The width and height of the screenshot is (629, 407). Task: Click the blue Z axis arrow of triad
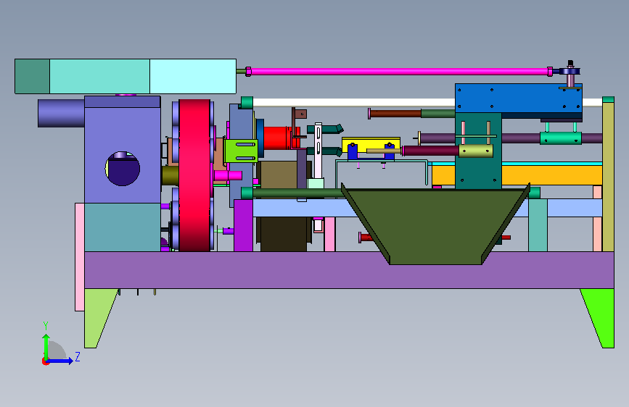[x=60, y=361]
